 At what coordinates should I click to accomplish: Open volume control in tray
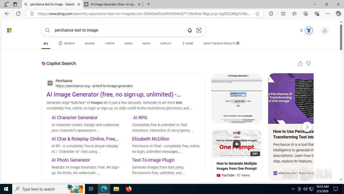[x=305, y=189]
